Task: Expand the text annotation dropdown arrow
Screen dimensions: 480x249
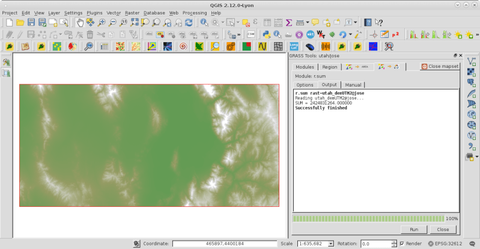Action: pos(355,22)
